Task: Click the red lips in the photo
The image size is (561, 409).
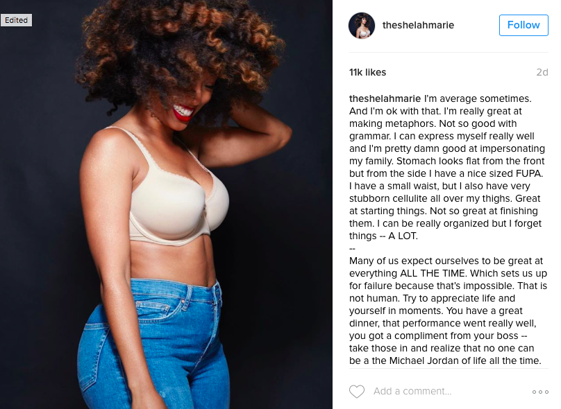Action: (183, 112)
